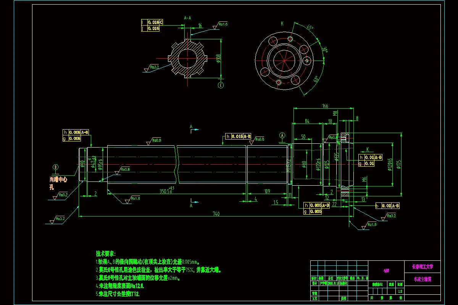Click the 比例 title block cell
The image size is (458, 305).
(x=400, y=284)
